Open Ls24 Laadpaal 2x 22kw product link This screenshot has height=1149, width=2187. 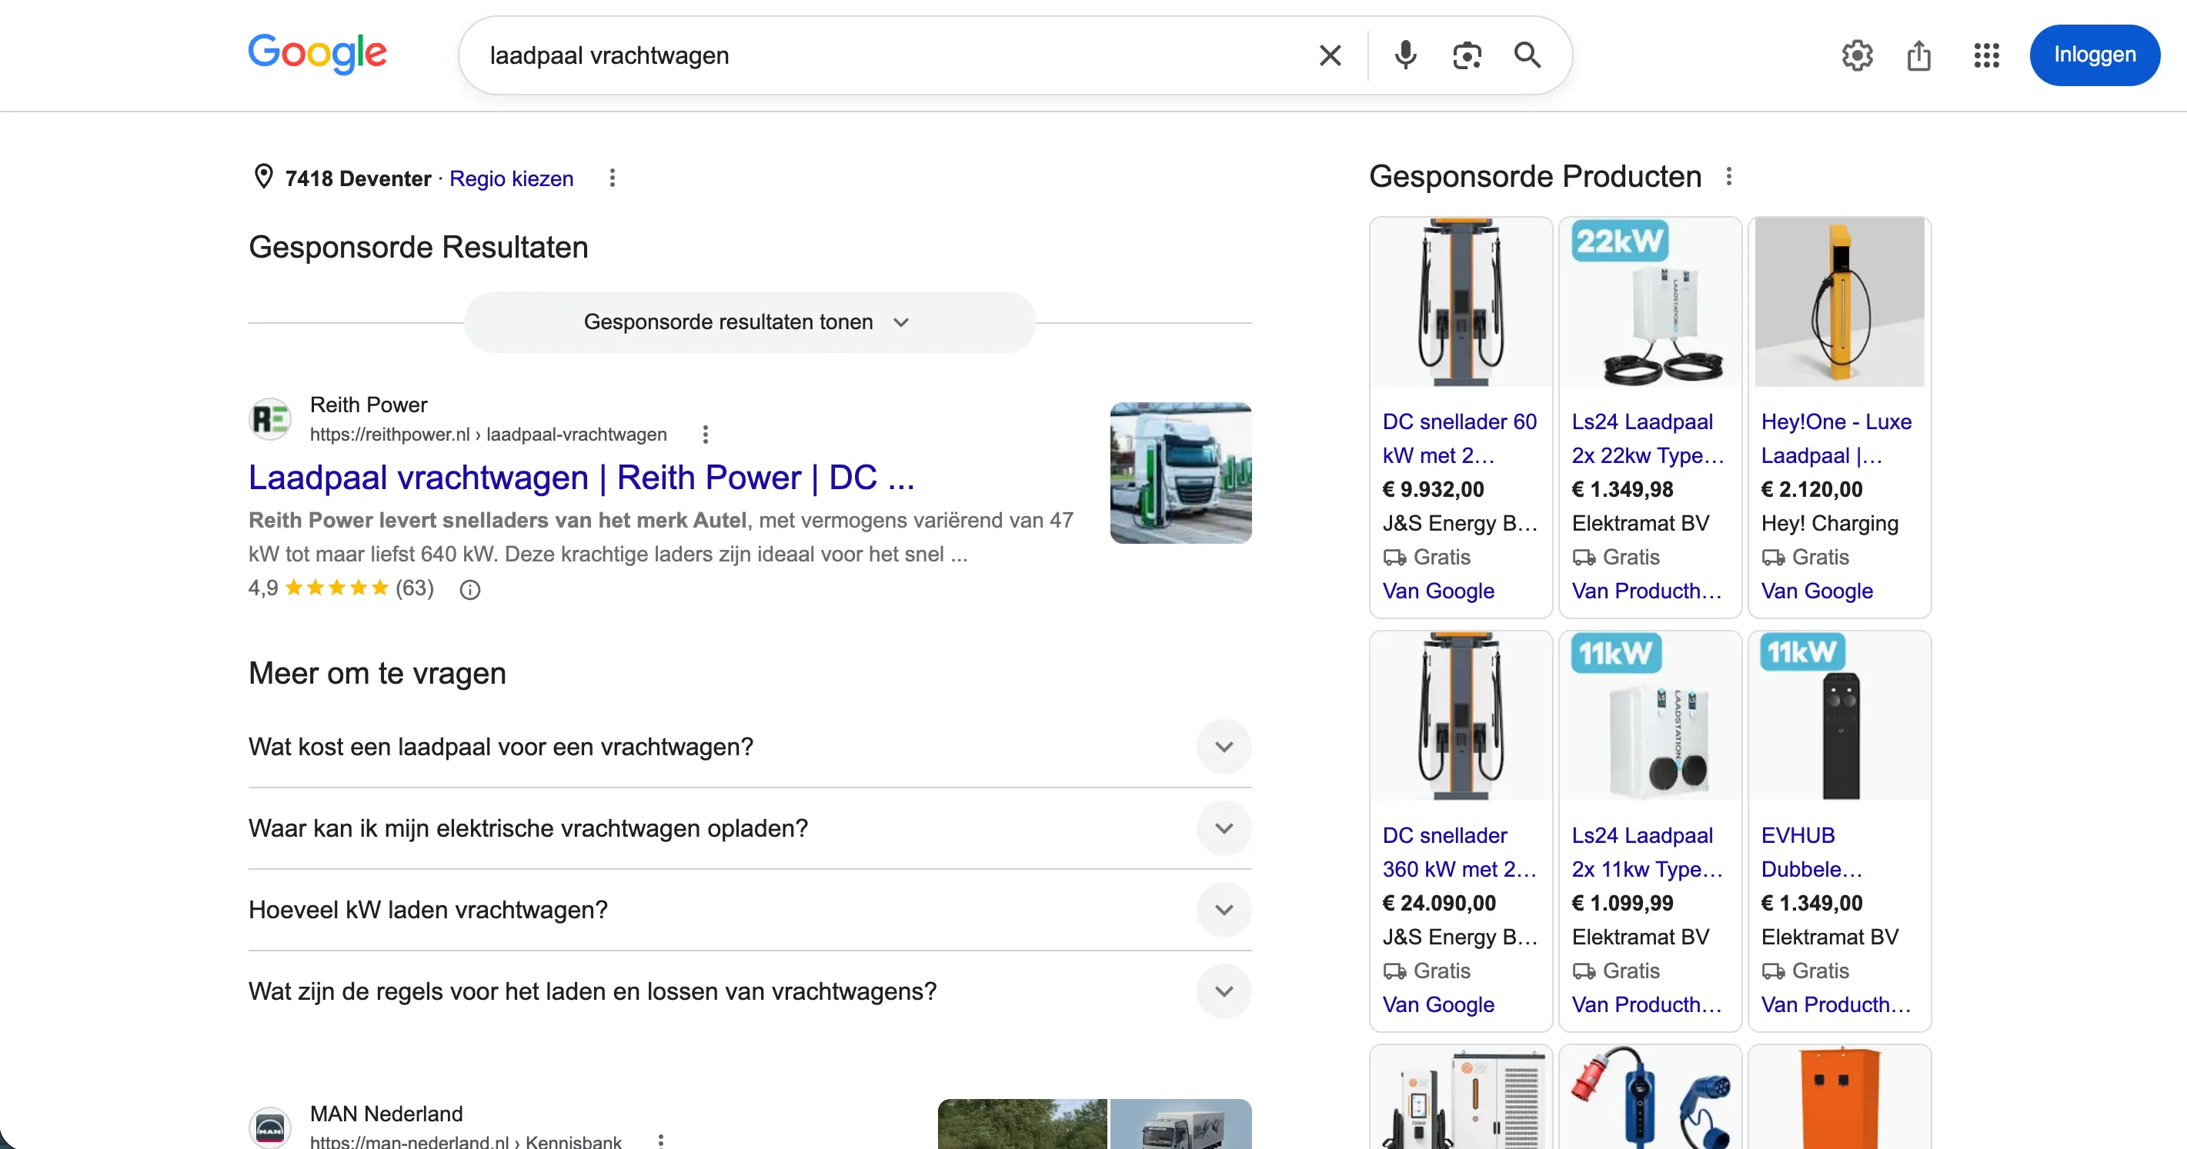1647,438
